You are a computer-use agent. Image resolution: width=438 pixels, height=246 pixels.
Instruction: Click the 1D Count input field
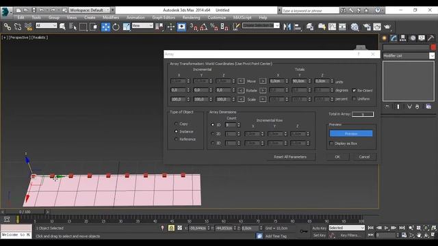[x=231, y=125]
